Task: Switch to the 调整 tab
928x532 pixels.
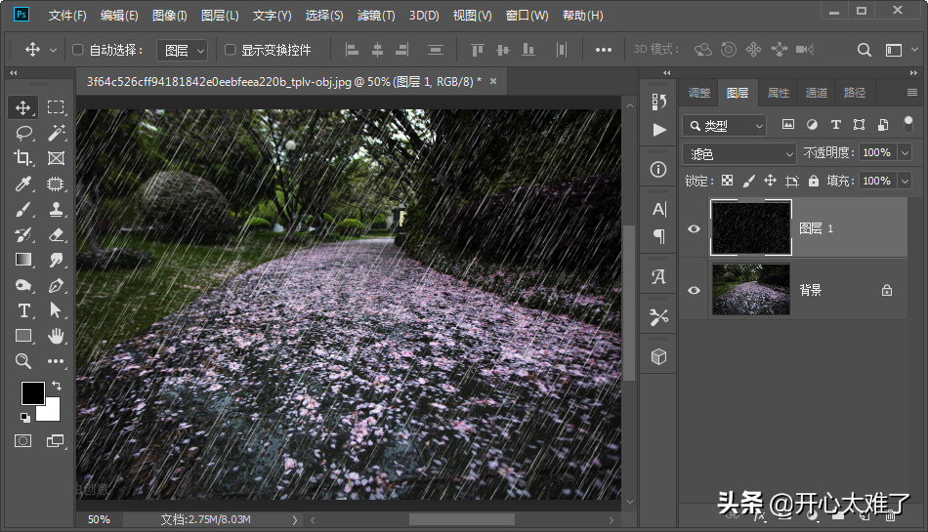Action: point(699,93)
